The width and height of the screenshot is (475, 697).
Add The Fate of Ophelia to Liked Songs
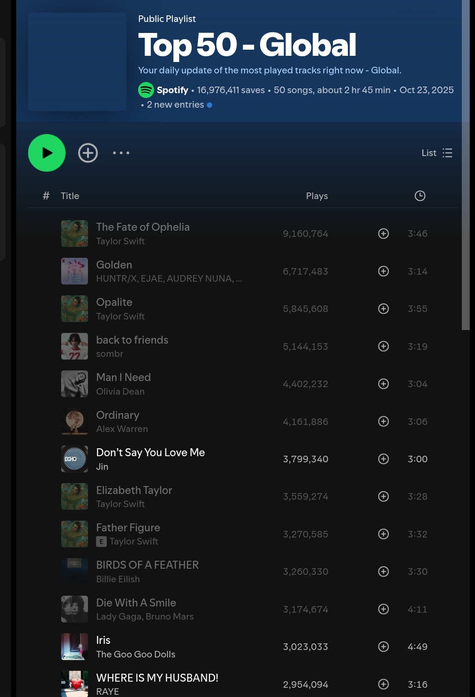point(384,234)
